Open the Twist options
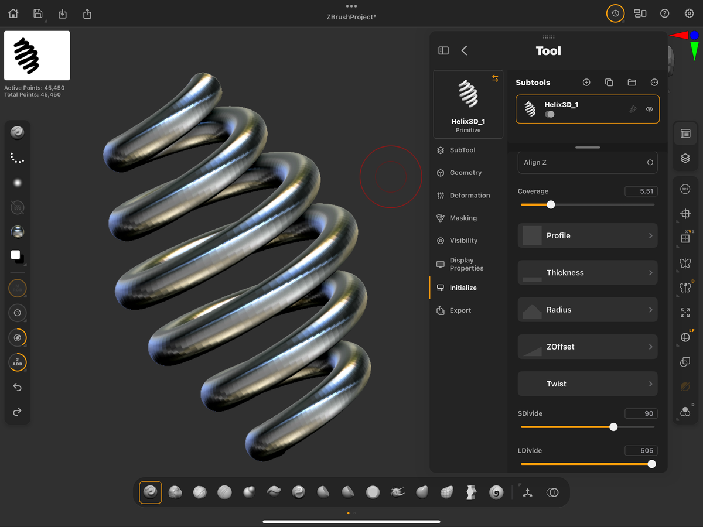The width and height of the screenshot is (703, 527). pyautogui.click(x=587, y=384)
